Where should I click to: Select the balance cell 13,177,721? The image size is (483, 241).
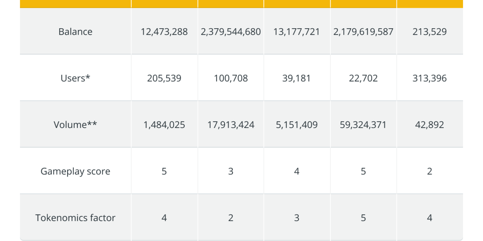click(297, 32)
